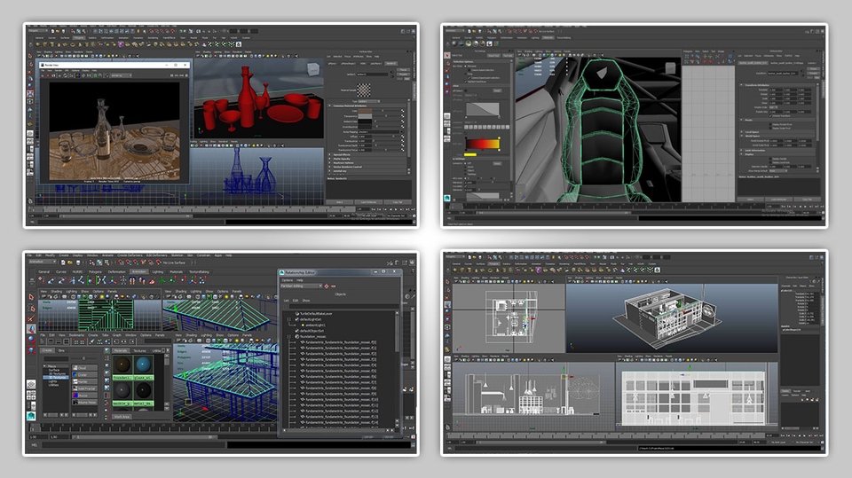Click red-to-yellow color ramp in top-right Tool Settings
The image size is (852, 478).
483,144
